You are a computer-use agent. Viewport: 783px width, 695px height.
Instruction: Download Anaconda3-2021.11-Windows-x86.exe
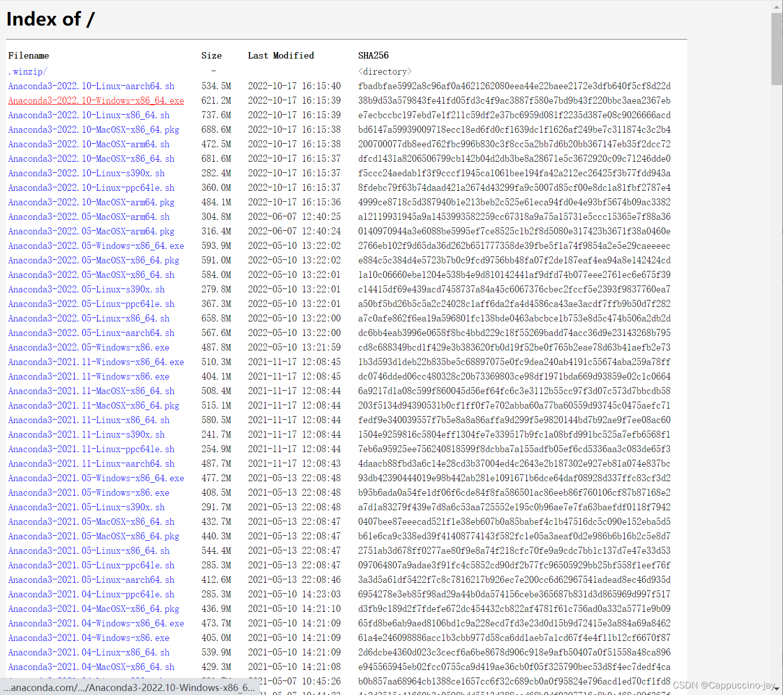[x=89, y=377]
